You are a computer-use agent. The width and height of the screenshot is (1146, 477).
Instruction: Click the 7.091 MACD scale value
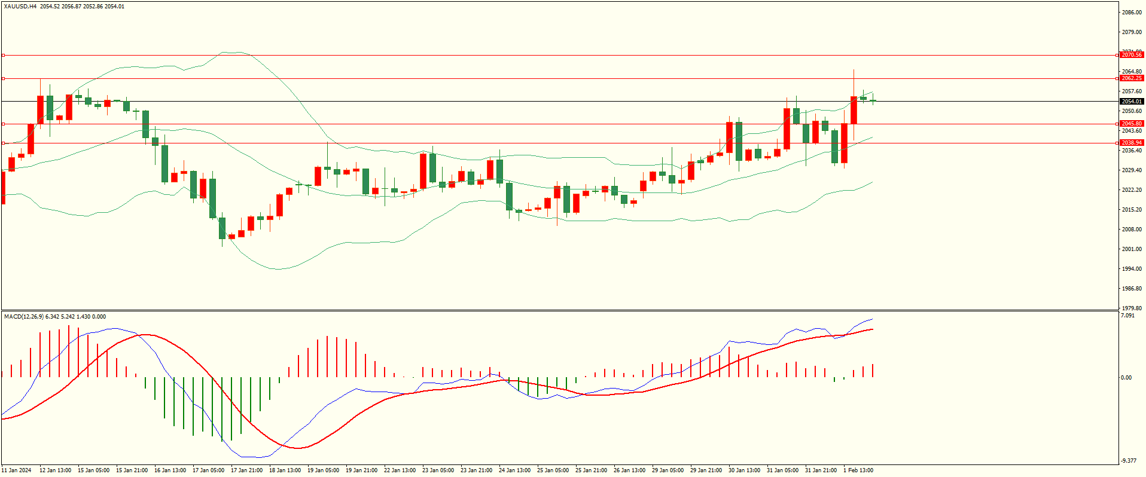pos(1127,316)
